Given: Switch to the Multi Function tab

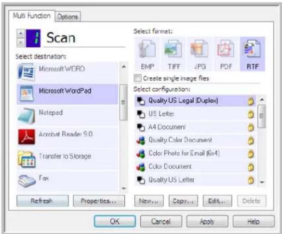Looking at the screenshot, I should [31, 16].
